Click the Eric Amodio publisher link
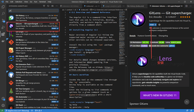Viewport: 194px width, 112px height. (x=155, y=17)
